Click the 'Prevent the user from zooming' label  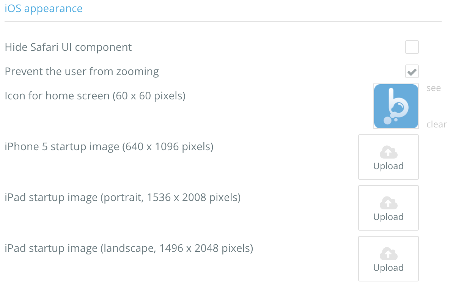82,71
